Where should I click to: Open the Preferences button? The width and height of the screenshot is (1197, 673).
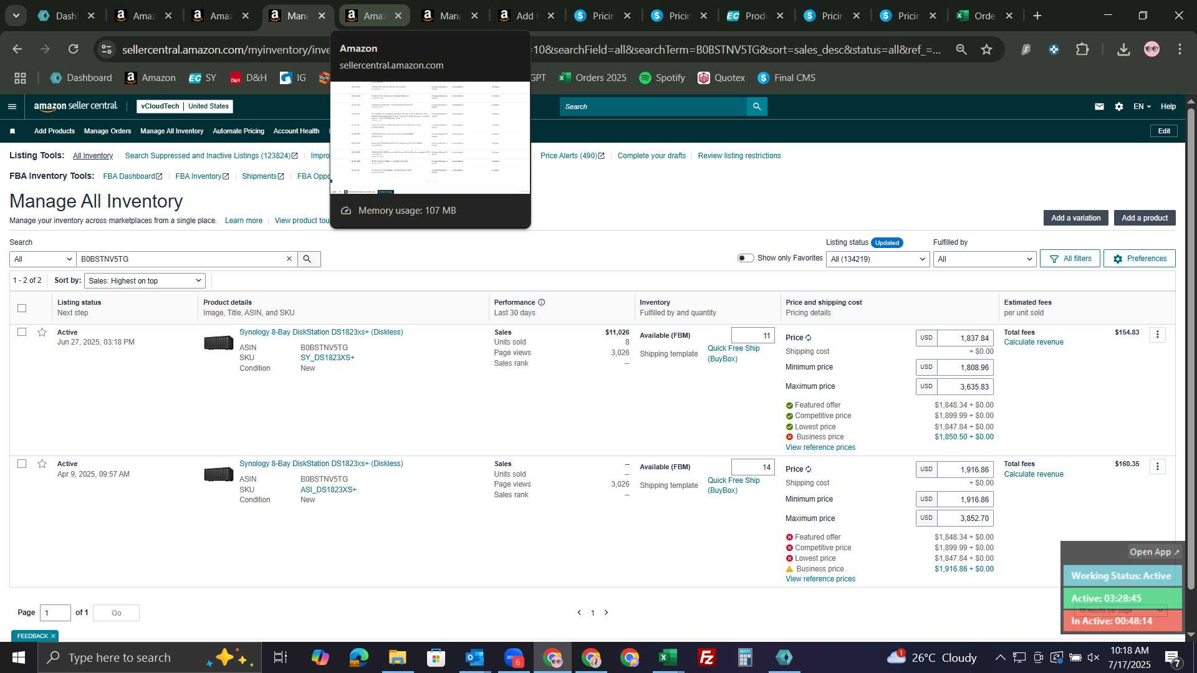tap(1139, 259)
